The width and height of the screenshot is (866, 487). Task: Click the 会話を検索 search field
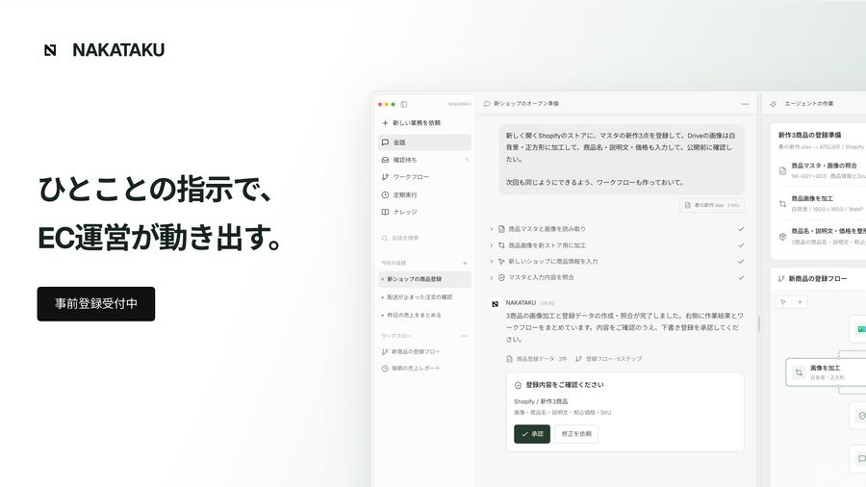point(424,238)
